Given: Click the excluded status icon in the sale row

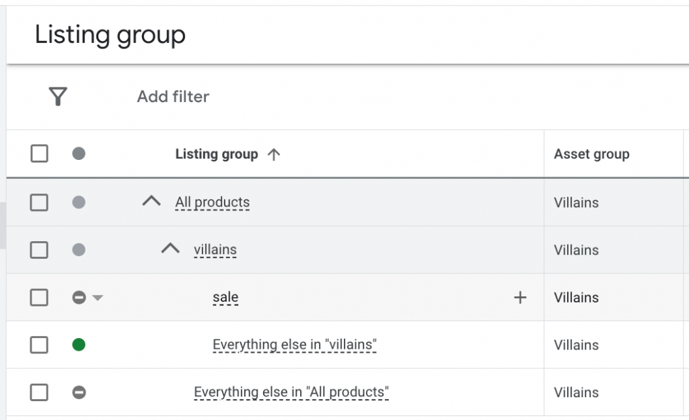Looking at the screenshot, I should point(79,298).
